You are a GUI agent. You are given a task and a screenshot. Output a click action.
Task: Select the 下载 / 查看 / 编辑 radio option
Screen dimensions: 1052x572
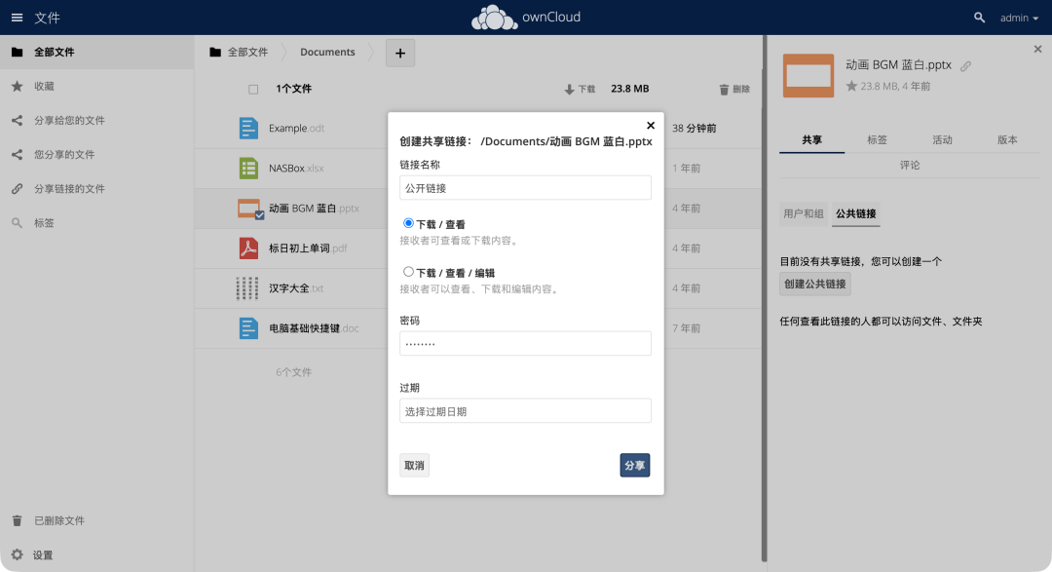coord(409,272)
